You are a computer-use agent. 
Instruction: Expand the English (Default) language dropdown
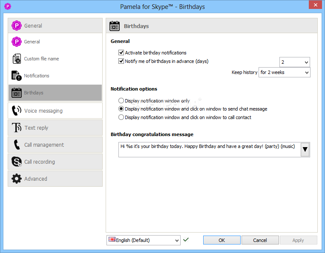[144, 240]
